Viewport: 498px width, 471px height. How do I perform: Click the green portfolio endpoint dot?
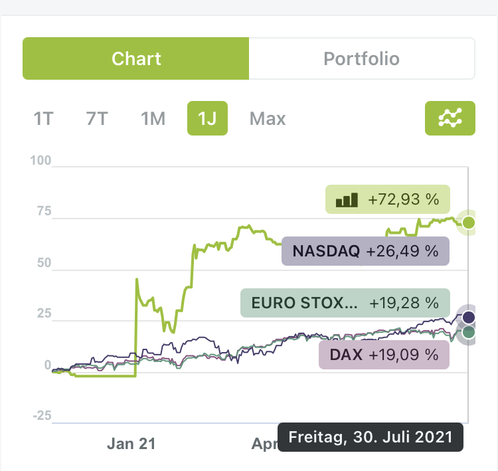click(x=469, y=223)
